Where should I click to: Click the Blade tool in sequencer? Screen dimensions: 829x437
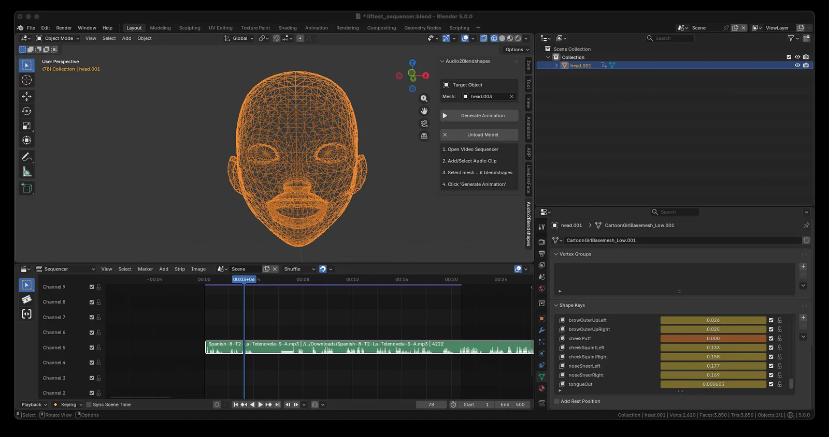point(26,299)
